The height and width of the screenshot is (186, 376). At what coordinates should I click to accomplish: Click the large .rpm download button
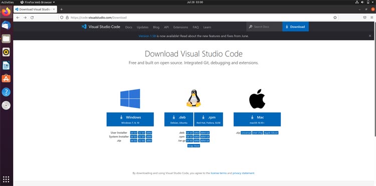[209, 119]
